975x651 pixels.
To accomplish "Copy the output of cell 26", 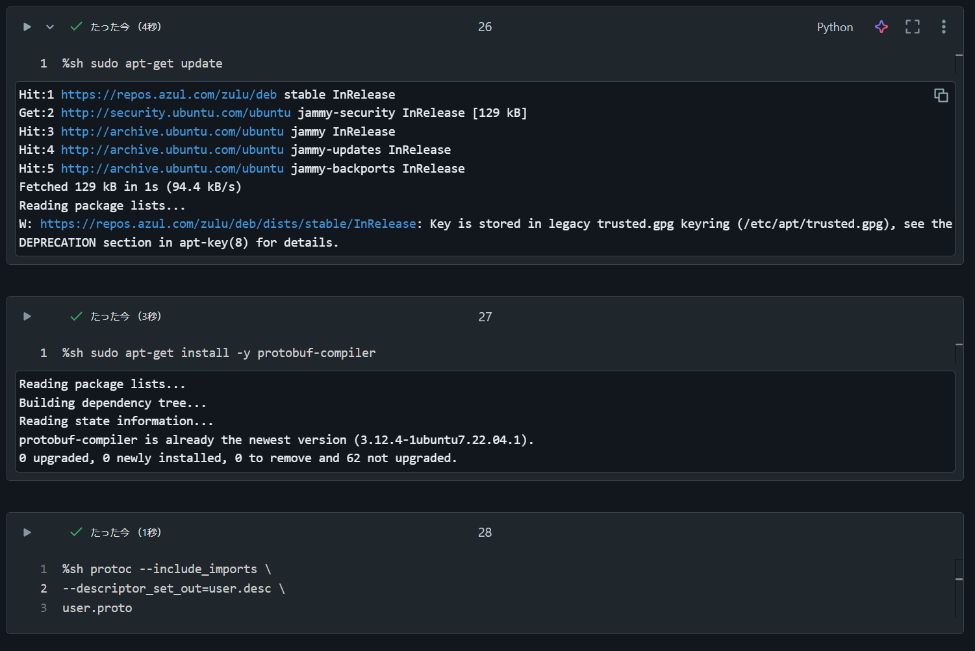I will coord(941,95).
